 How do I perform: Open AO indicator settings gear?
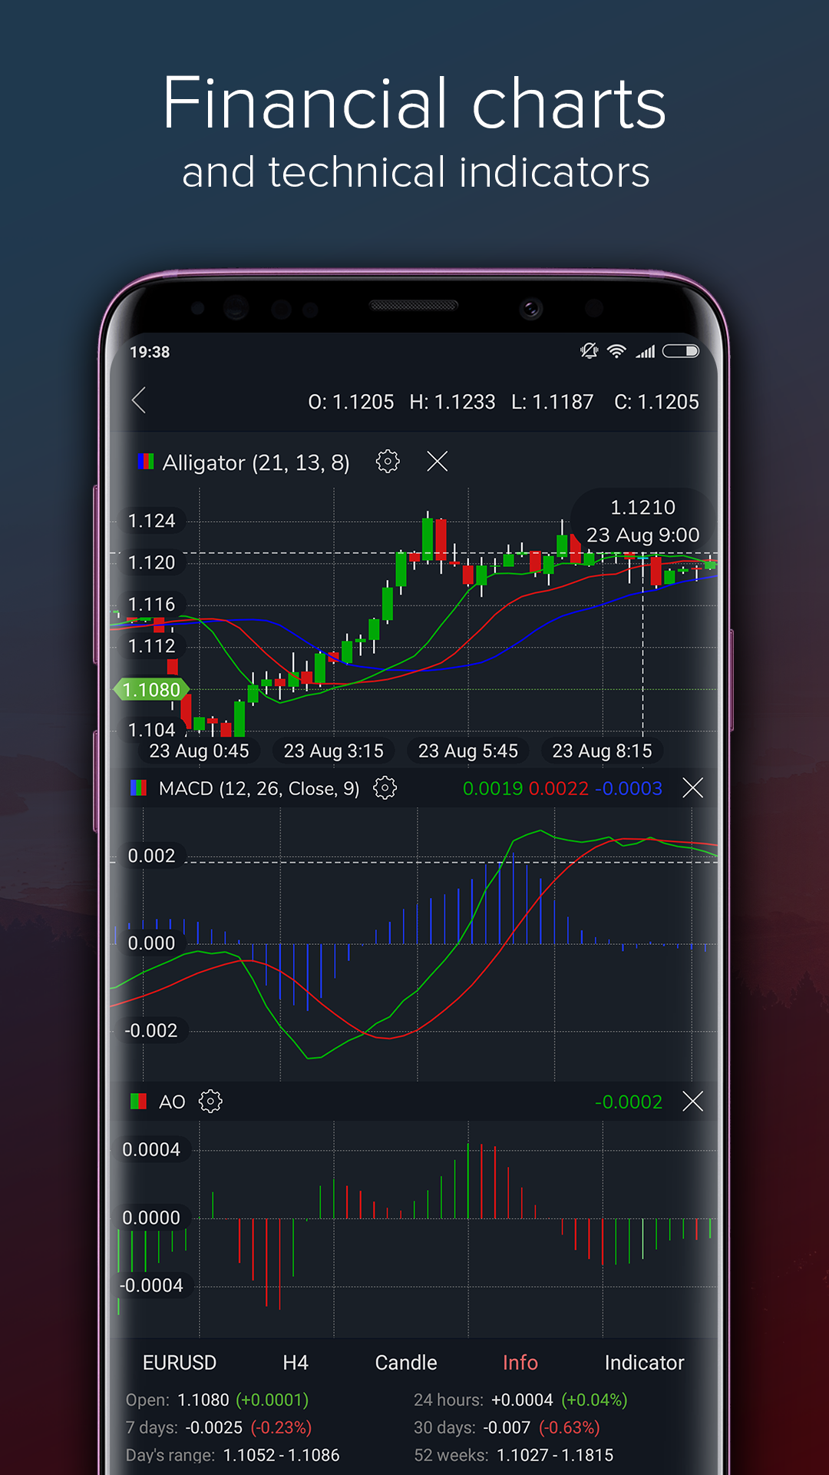point(210,1102)
